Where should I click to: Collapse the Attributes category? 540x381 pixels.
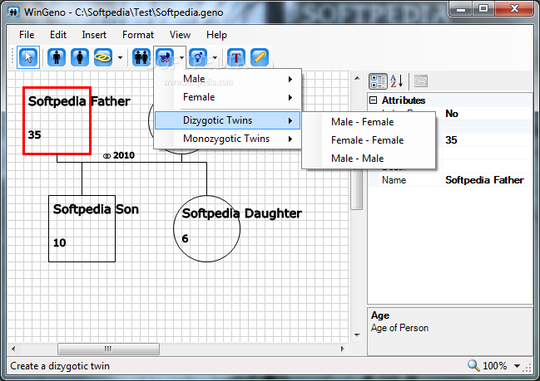373,100
